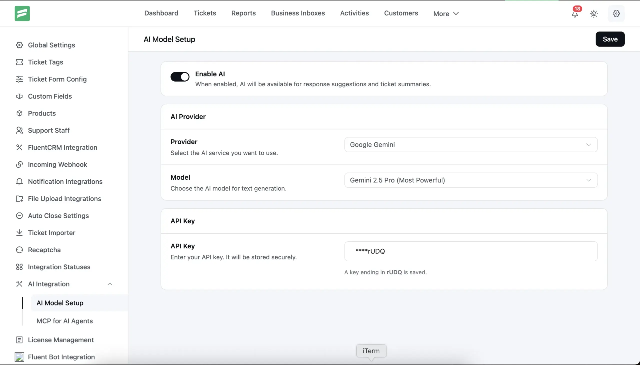
Task: Click the Integration Statuses grid icon
Action: pyautogui.click(x=19, y=267)
